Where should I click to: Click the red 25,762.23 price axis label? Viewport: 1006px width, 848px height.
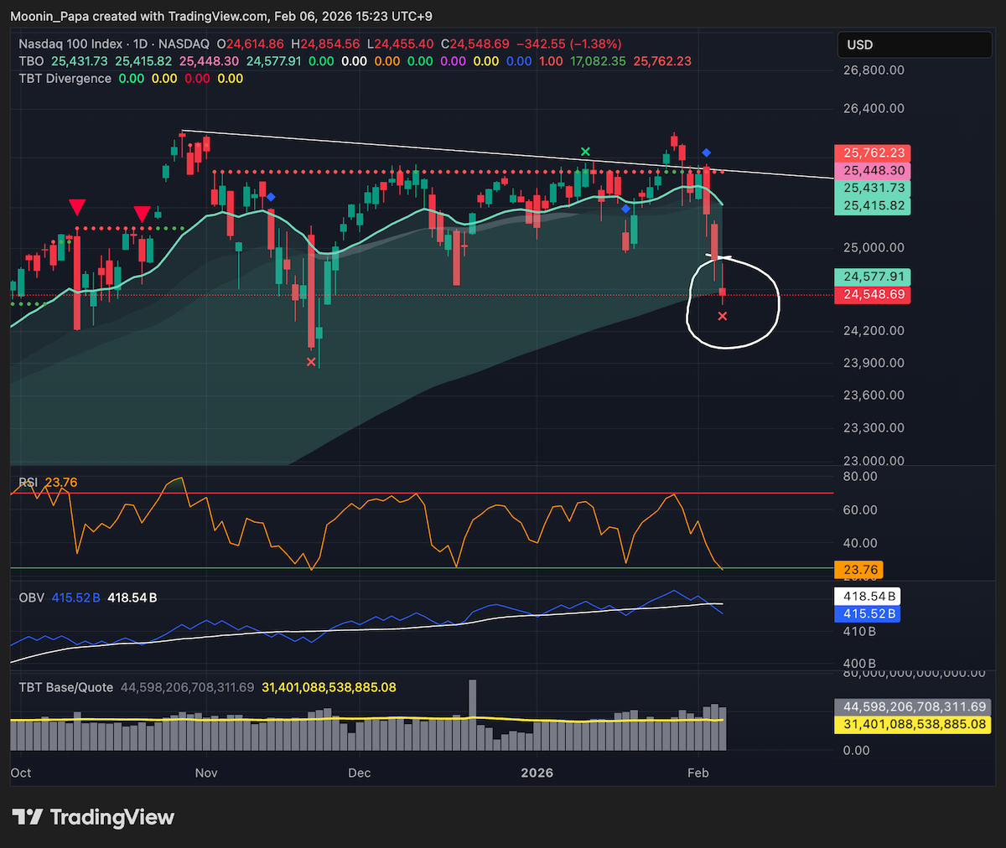pos(874,153)
